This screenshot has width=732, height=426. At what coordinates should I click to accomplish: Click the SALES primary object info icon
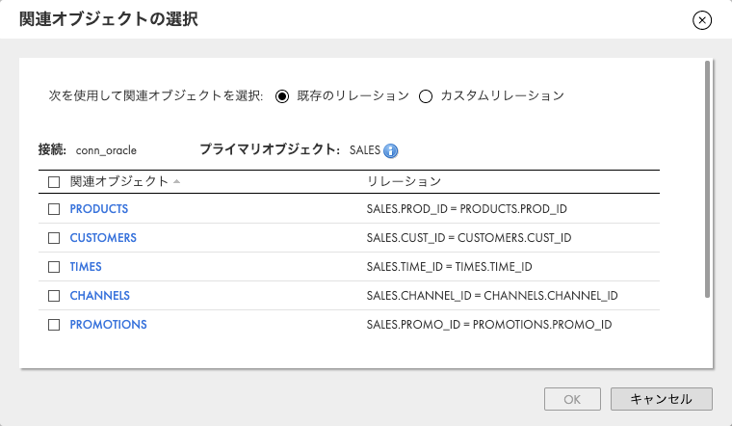click(x=390, y=150)
